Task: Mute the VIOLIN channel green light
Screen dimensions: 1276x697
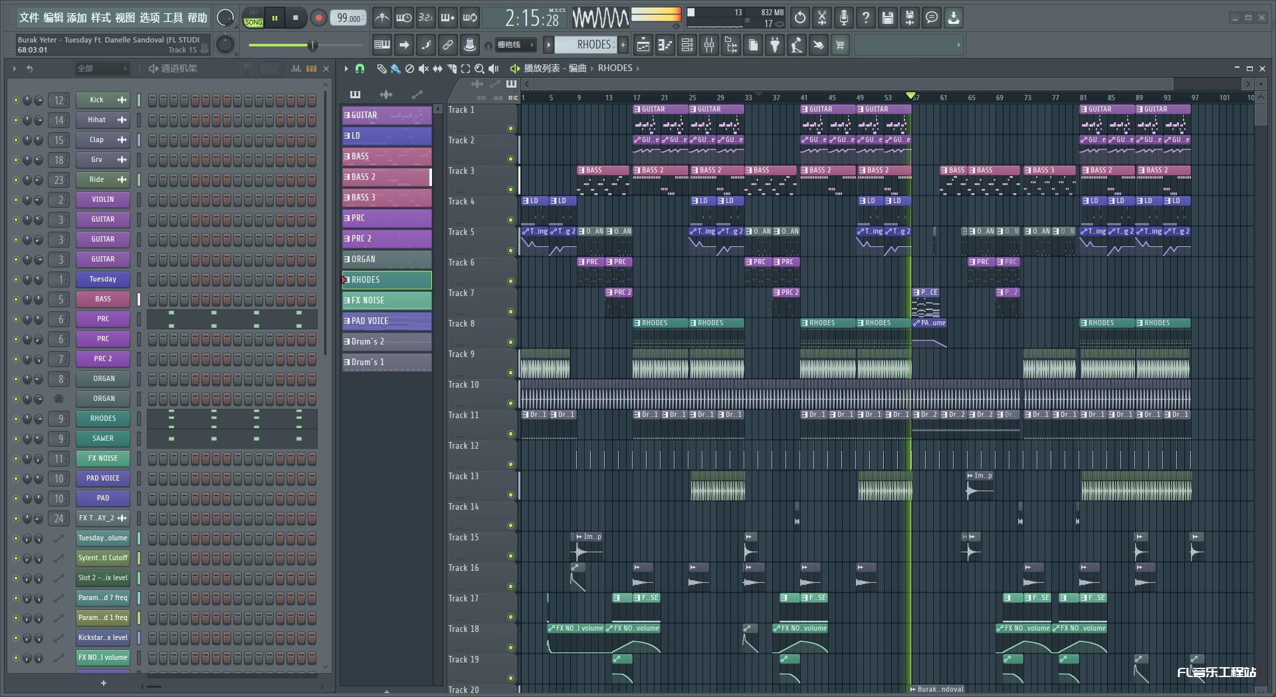Action: pos(16,200)
